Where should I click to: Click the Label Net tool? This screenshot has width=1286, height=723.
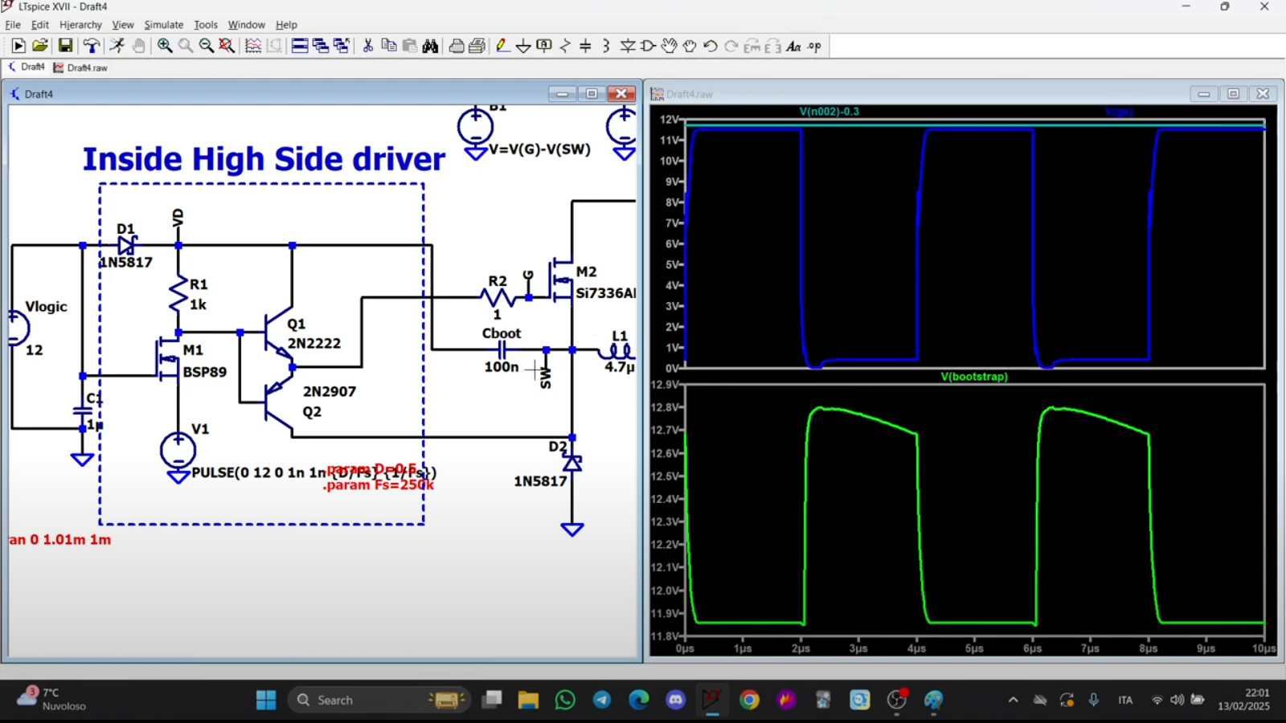pyautogui.click(x=544, y=46)
